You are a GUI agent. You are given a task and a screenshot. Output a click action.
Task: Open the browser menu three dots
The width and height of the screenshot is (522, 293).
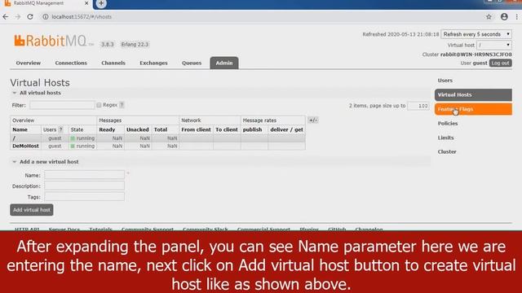pos(517,16)
